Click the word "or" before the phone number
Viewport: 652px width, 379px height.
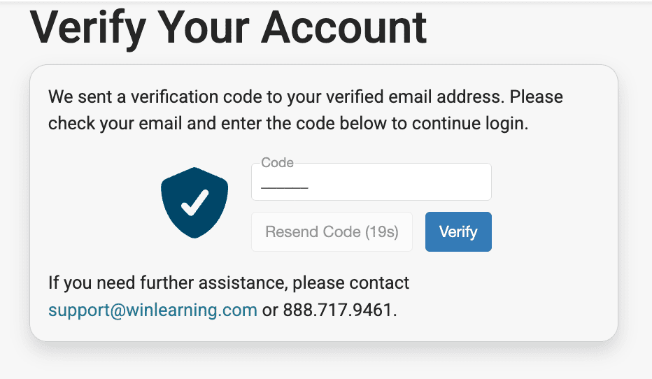tap(270, 310)
